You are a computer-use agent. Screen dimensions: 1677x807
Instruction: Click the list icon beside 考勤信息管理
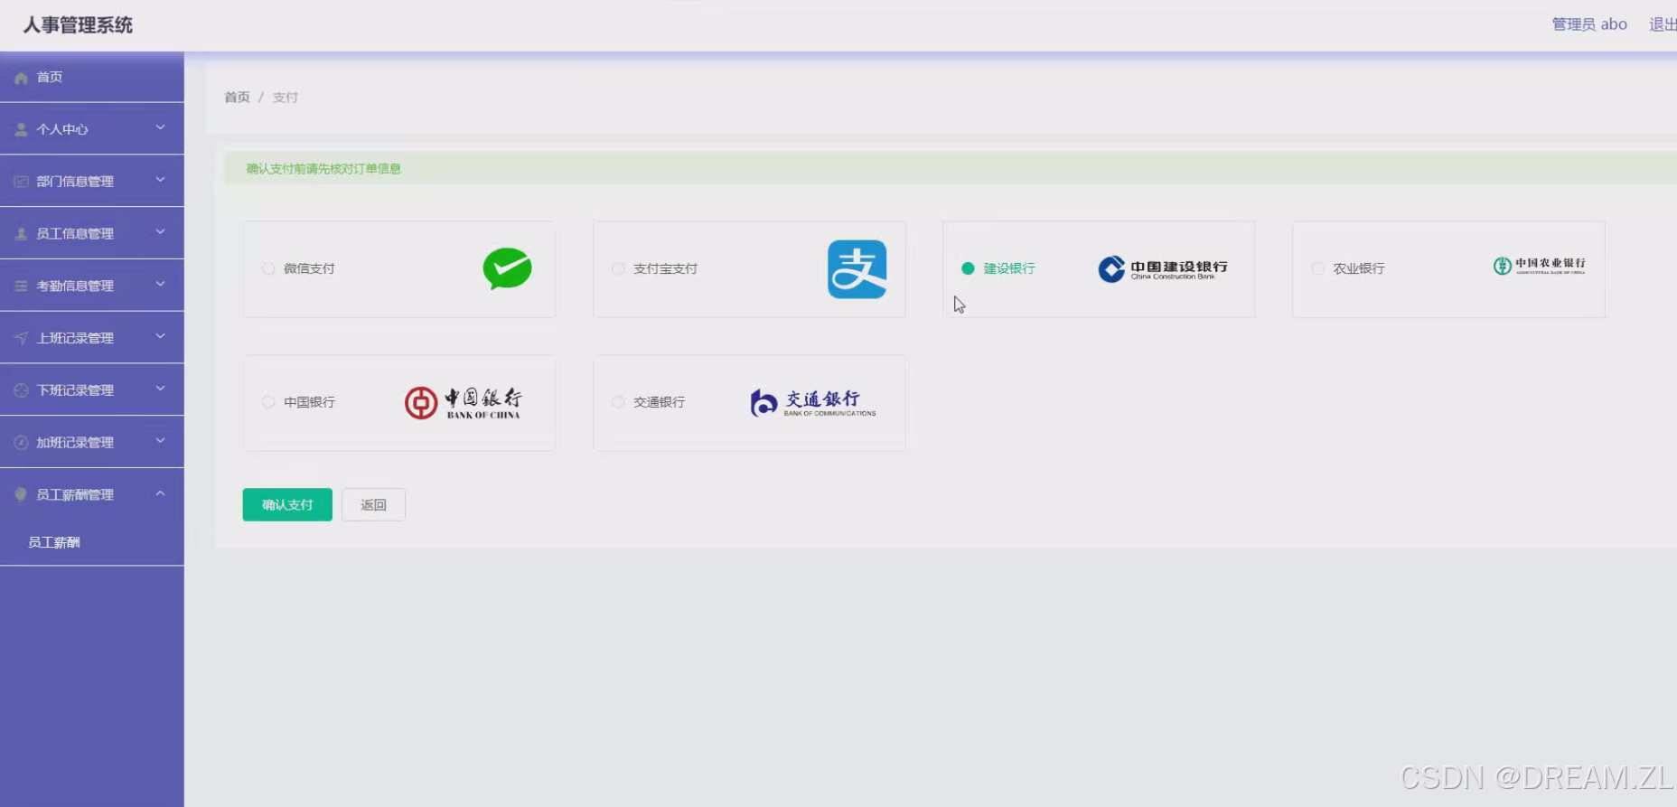tap(21, 286)
